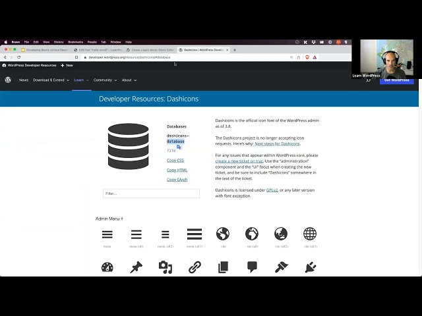Focus the Filter icons input field
Viewport: 422px width, 316px height.
[151, 194]
